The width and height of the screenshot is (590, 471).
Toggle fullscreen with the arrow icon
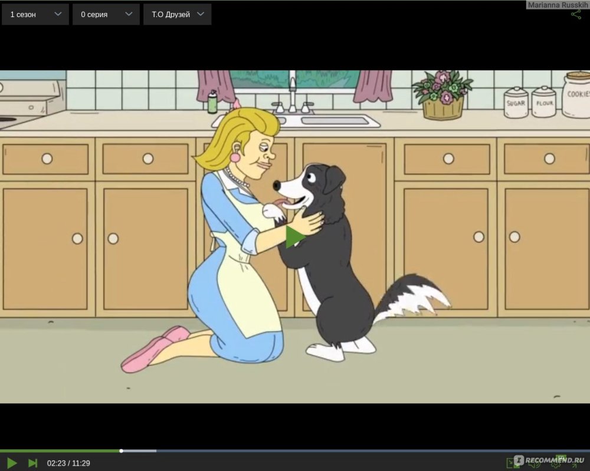tap(575, 465)
